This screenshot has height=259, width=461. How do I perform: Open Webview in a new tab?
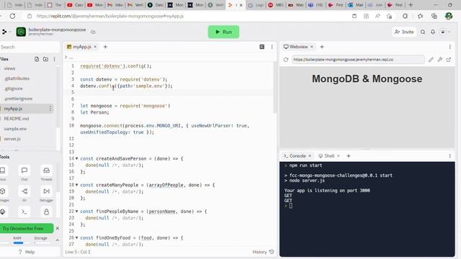tap(449, 60)
